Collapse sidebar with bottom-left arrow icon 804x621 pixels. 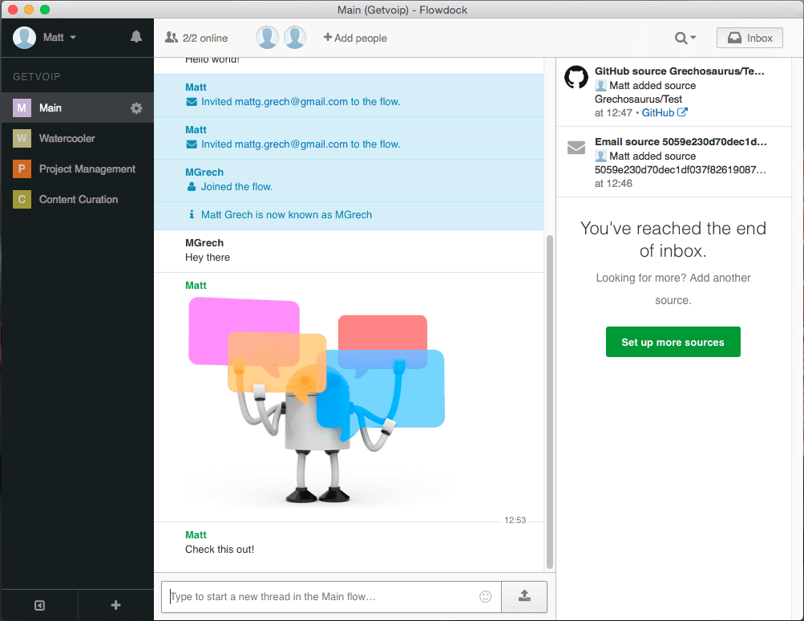click(x=39, y=605)
